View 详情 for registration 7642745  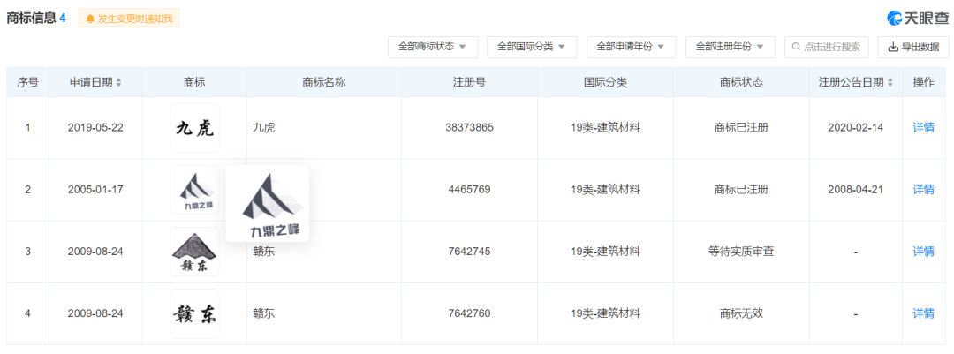pyautogui.click(x=923, y=252)
